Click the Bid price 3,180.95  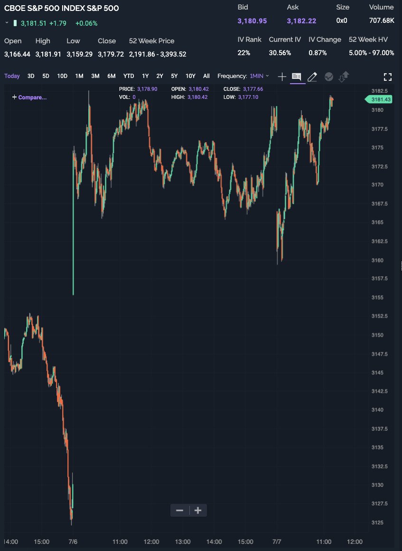pyautogui.click(x=252, y=21)
